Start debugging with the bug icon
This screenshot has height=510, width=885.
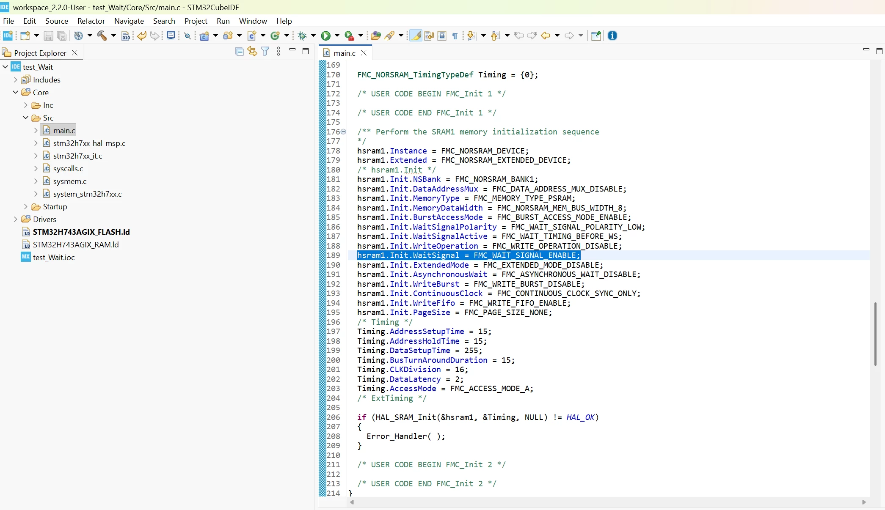[x=302, y=36]
